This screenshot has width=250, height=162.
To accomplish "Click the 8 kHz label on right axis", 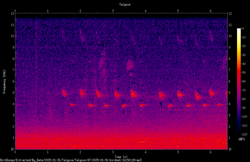I will (x=230, y=59).
